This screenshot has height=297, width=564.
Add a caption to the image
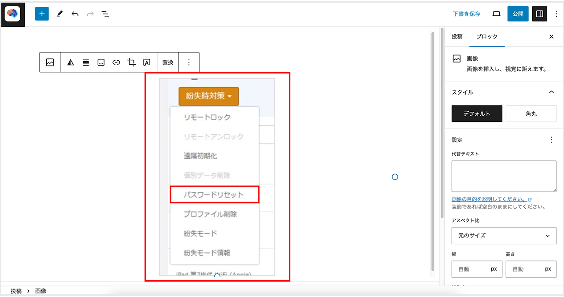coord(101,62)
